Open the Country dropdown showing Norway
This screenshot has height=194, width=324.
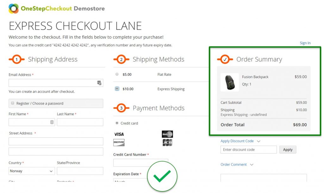32,171
